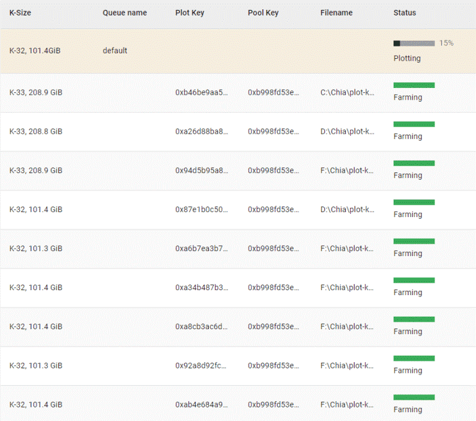The height and width of the screenshot is (421, 476).
Task: Click the green farming bar in 0x87e1b0c50 row
Action: [414, 202]
